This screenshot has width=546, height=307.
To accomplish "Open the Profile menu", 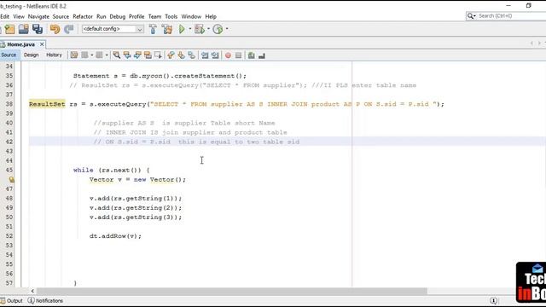I will coord(136,16).
